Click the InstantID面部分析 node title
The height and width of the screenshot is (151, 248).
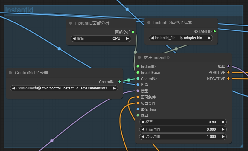coord(92,23)
